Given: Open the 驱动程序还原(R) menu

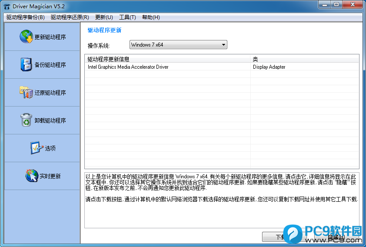Looking at the screenshot, I should click(70, 17).
